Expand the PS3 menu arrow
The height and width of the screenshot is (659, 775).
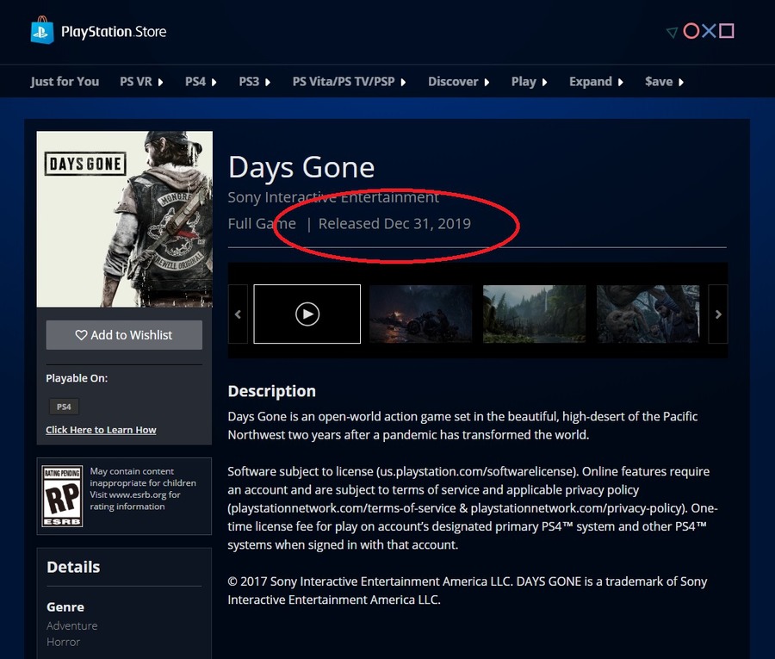click(268, 82)
